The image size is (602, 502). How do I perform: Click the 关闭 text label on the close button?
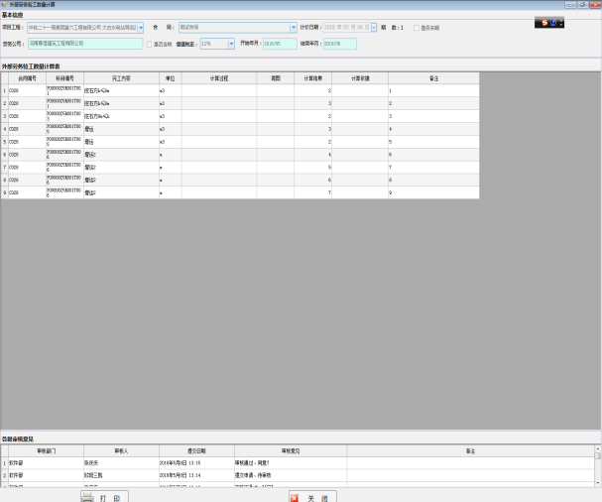coord(317,496)
